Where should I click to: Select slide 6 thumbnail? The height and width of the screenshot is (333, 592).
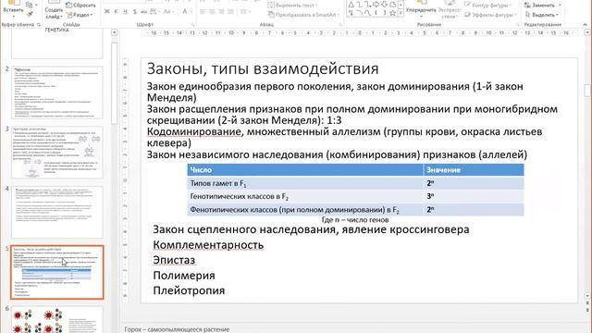(x=56, y=319)
